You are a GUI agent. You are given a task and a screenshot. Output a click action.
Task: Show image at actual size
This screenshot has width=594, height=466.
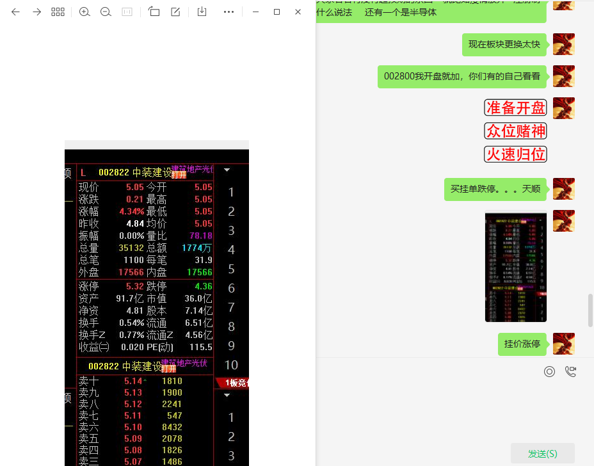(x=127, y=12)
